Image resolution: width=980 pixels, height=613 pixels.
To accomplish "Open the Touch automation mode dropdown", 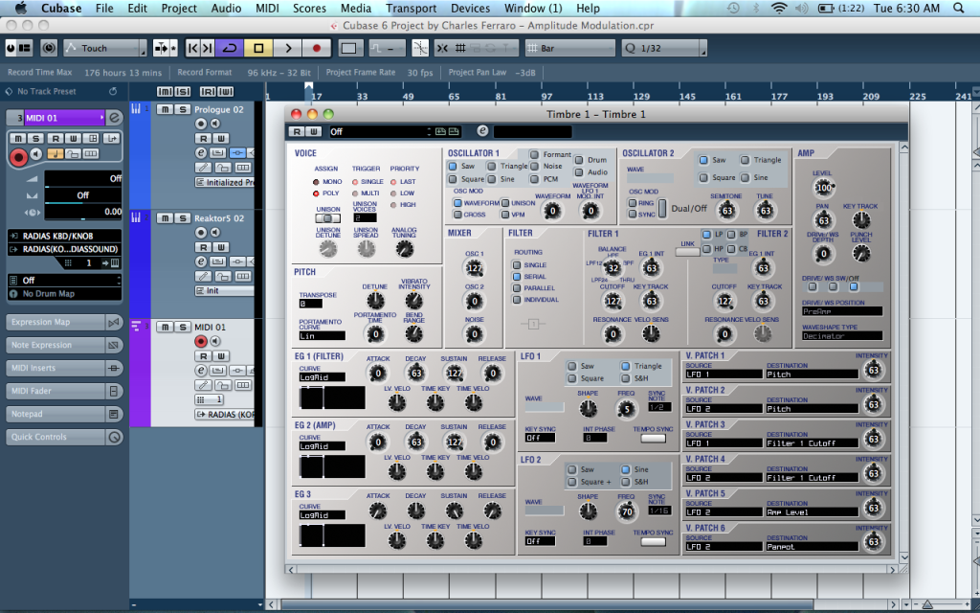I will tap(105, 48).
